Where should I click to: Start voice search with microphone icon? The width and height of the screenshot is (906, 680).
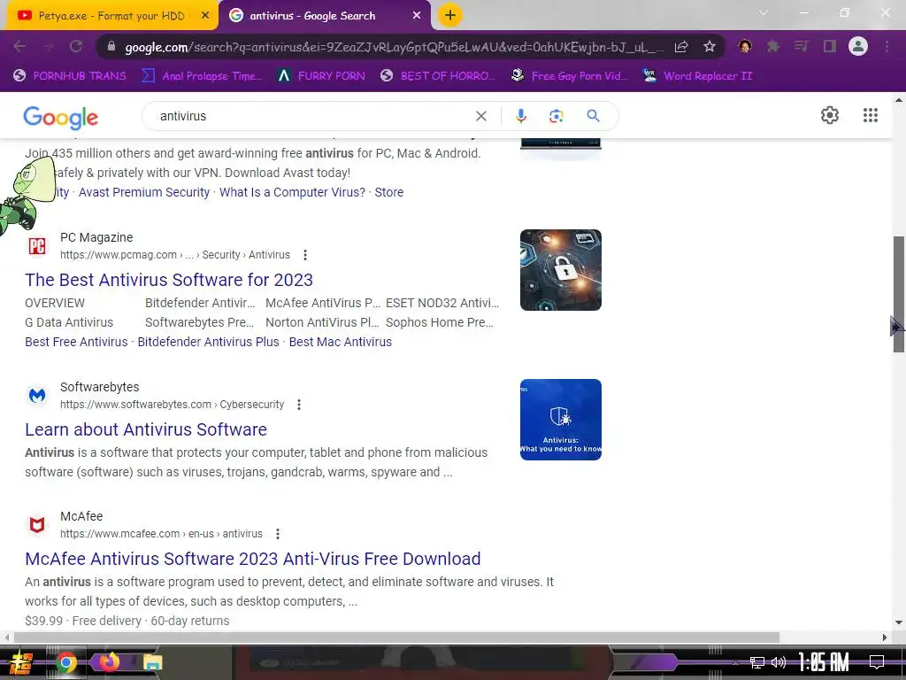[x=520, y=116]
